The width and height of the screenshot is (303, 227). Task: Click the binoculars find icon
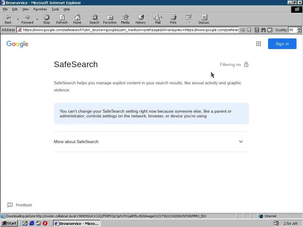tap(263, 30)
